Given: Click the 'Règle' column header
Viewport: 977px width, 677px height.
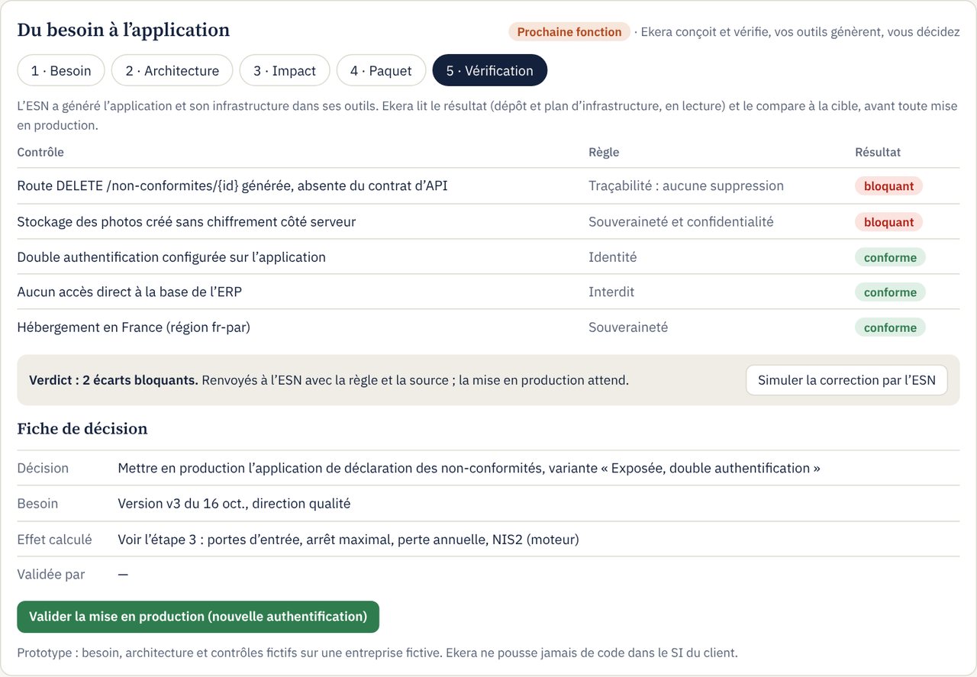Looking at the screenshot, I should coord(604,152).
